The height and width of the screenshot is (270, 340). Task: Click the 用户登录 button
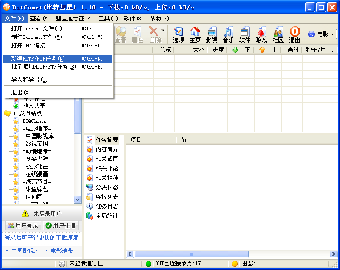[x=23, y=226]
